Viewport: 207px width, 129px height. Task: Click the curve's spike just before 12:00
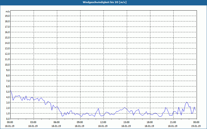point(99,108)
